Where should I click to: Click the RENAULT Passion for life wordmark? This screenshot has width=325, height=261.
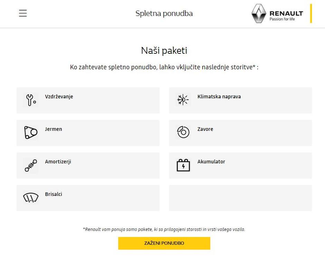coord(286,14)
